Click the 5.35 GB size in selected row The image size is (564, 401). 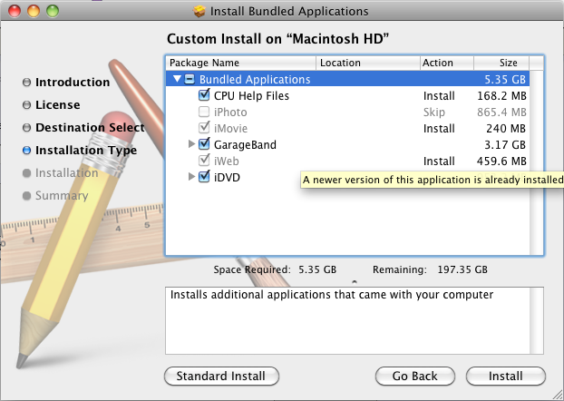click(505, 80)
